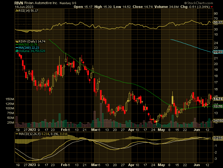Click the 10 level on RSI axis
This screenshot has width=223, height=168.
[216, 35]
